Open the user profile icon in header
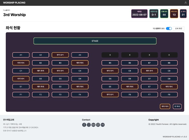Viewport: 189px width, 140px height. pyautogui.click(x=185, y=3)
